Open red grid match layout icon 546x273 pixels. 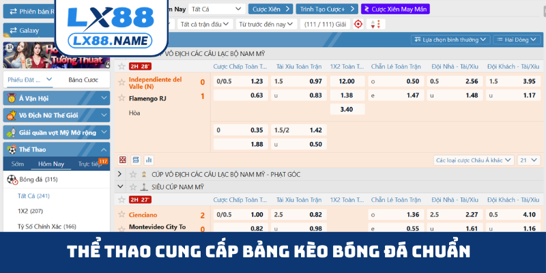pyautogui.click(x=123, y=160)
